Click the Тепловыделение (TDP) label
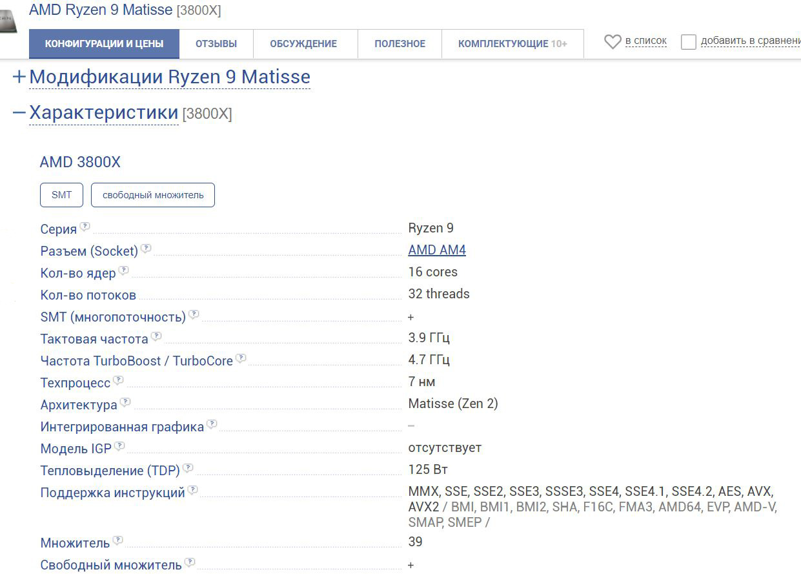The image size is (801, 574). click(x=110, y=471)
